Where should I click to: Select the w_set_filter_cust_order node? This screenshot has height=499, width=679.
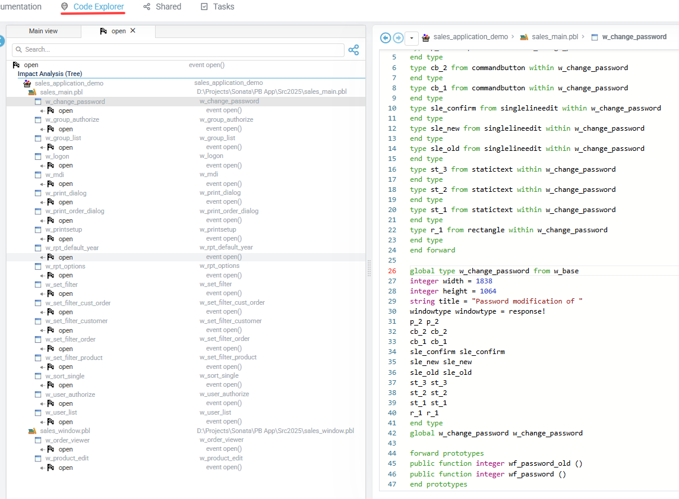coord(78,303)
